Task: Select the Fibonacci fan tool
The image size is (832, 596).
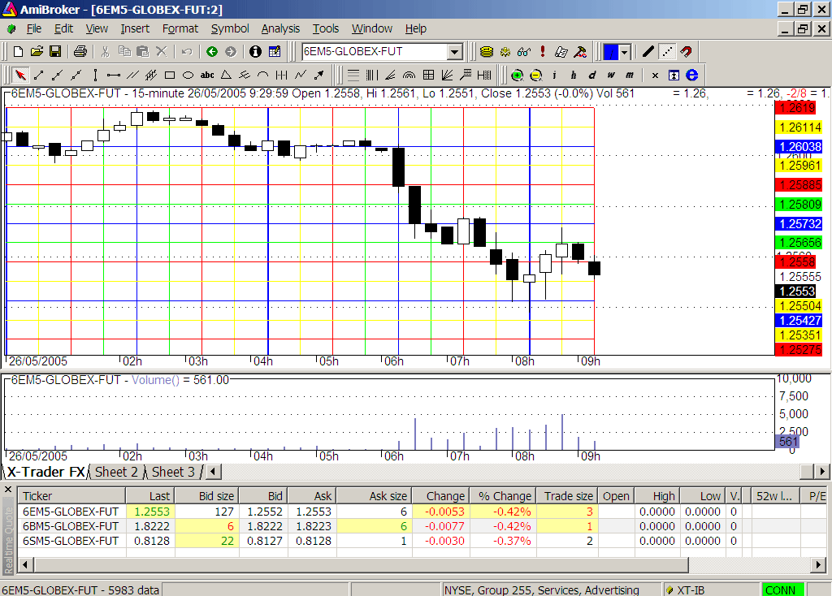Action: coord(390,75)
